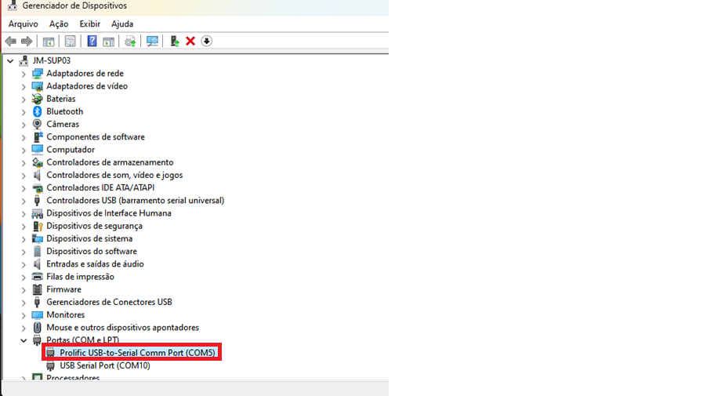This screenshot has width=721, height=396.
Task: Expand Dispositivos de sistema category
Action: [x=24, y=238]
